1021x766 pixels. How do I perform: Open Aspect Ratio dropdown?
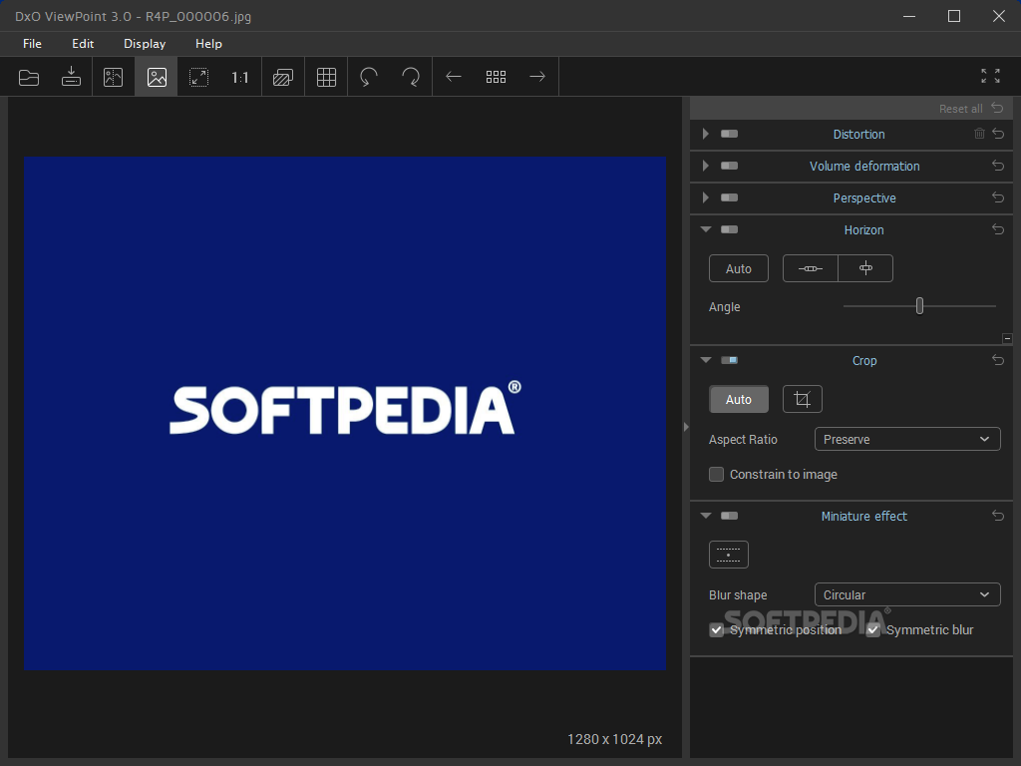[907, 439]
